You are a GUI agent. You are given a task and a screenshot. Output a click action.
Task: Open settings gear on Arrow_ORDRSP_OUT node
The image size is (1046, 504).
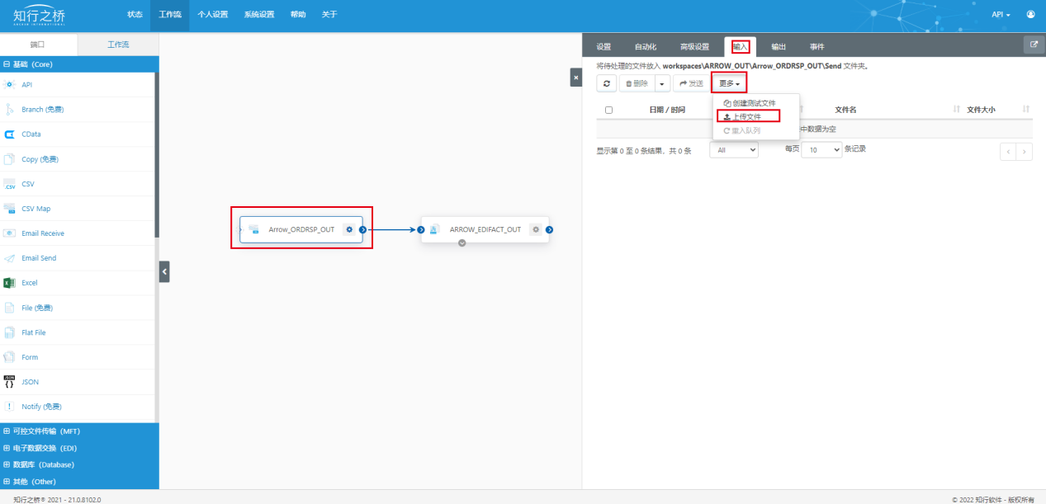[349, 229]
